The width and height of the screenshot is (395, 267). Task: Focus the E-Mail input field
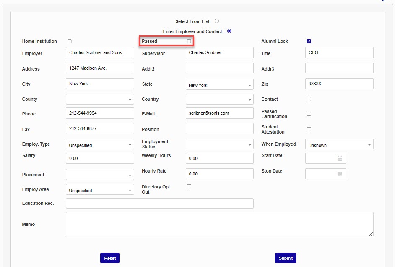point(219,113)
